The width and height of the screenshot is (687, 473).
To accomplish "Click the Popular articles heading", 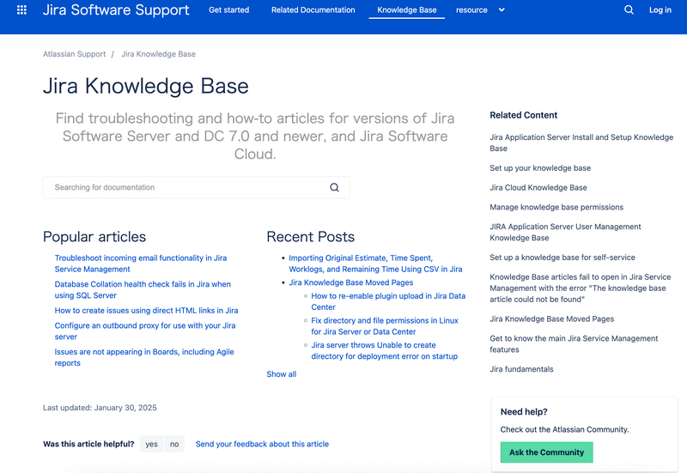I will (x=94, y=237).
